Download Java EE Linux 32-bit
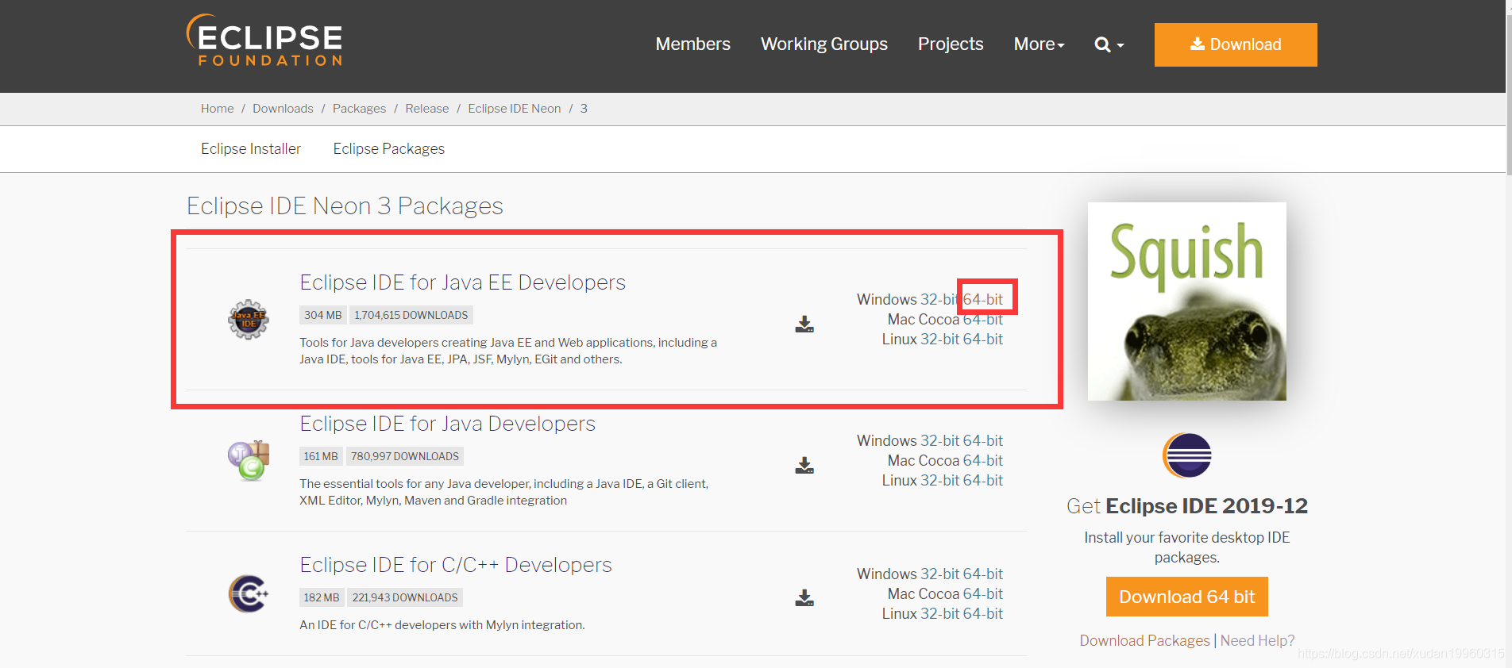Image resolution: width=1512 pixels, height=668 pixels. click(x=940, y=339)
